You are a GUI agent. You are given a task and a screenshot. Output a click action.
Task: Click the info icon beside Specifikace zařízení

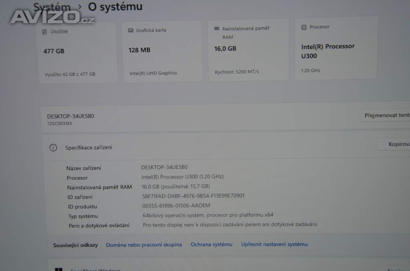coord(53,148)
